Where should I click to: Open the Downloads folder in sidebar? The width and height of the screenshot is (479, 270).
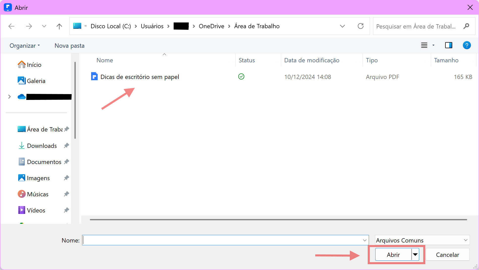pos(42,146)
